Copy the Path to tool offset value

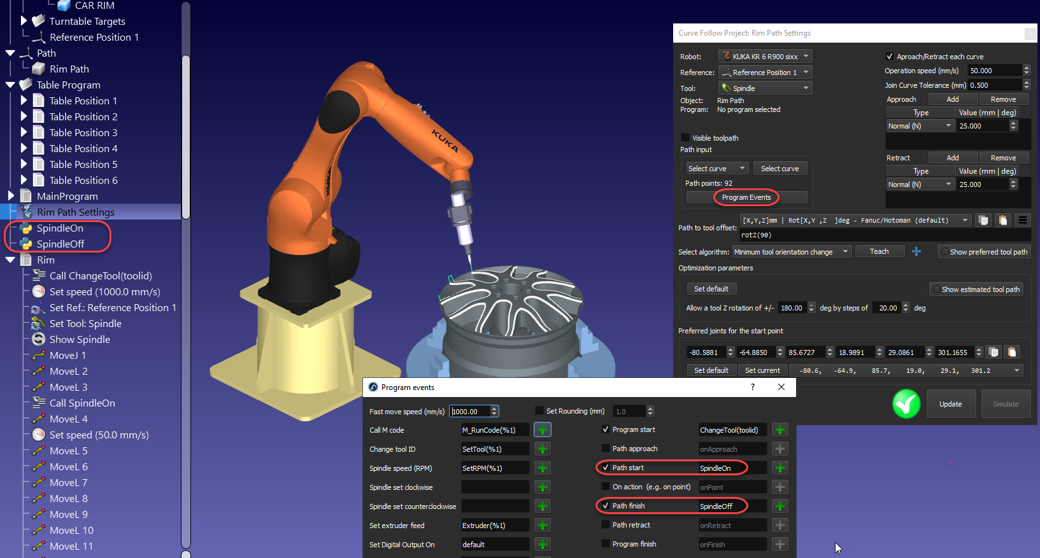tap(984, 220)
